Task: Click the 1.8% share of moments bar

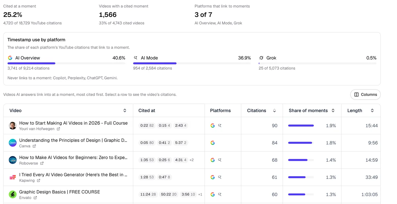Action: point(301,143)
